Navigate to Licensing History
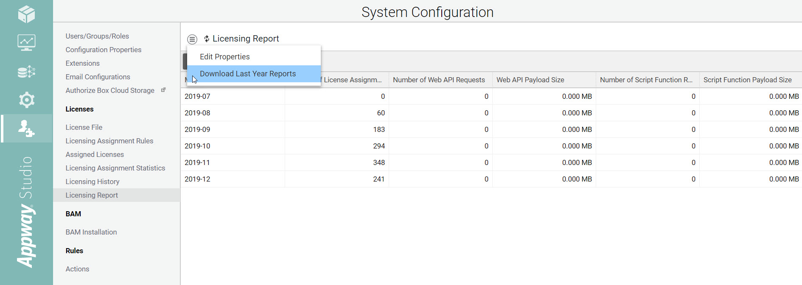 pos(93,182)
